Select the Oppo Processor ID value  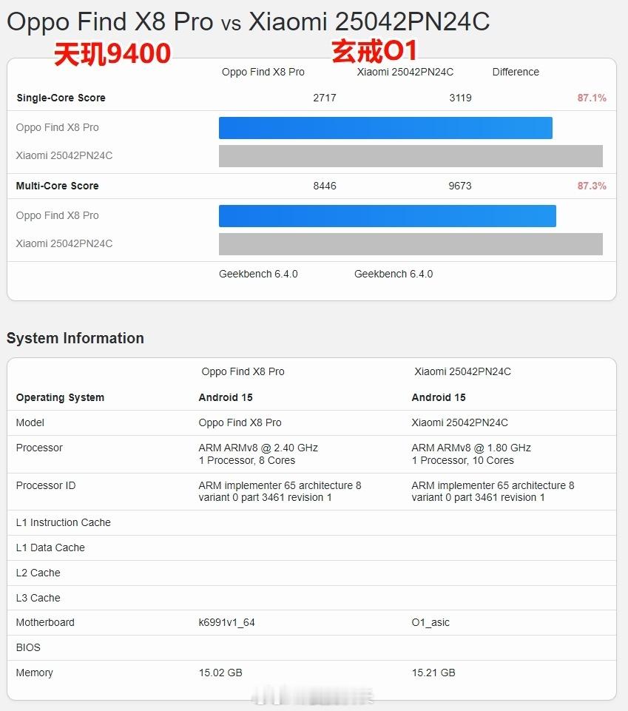(280, 491)
